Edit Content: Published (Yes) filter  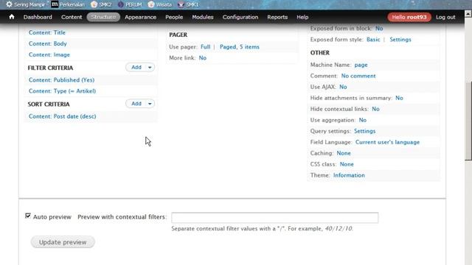pyautogui.click(x=61, y=80)
